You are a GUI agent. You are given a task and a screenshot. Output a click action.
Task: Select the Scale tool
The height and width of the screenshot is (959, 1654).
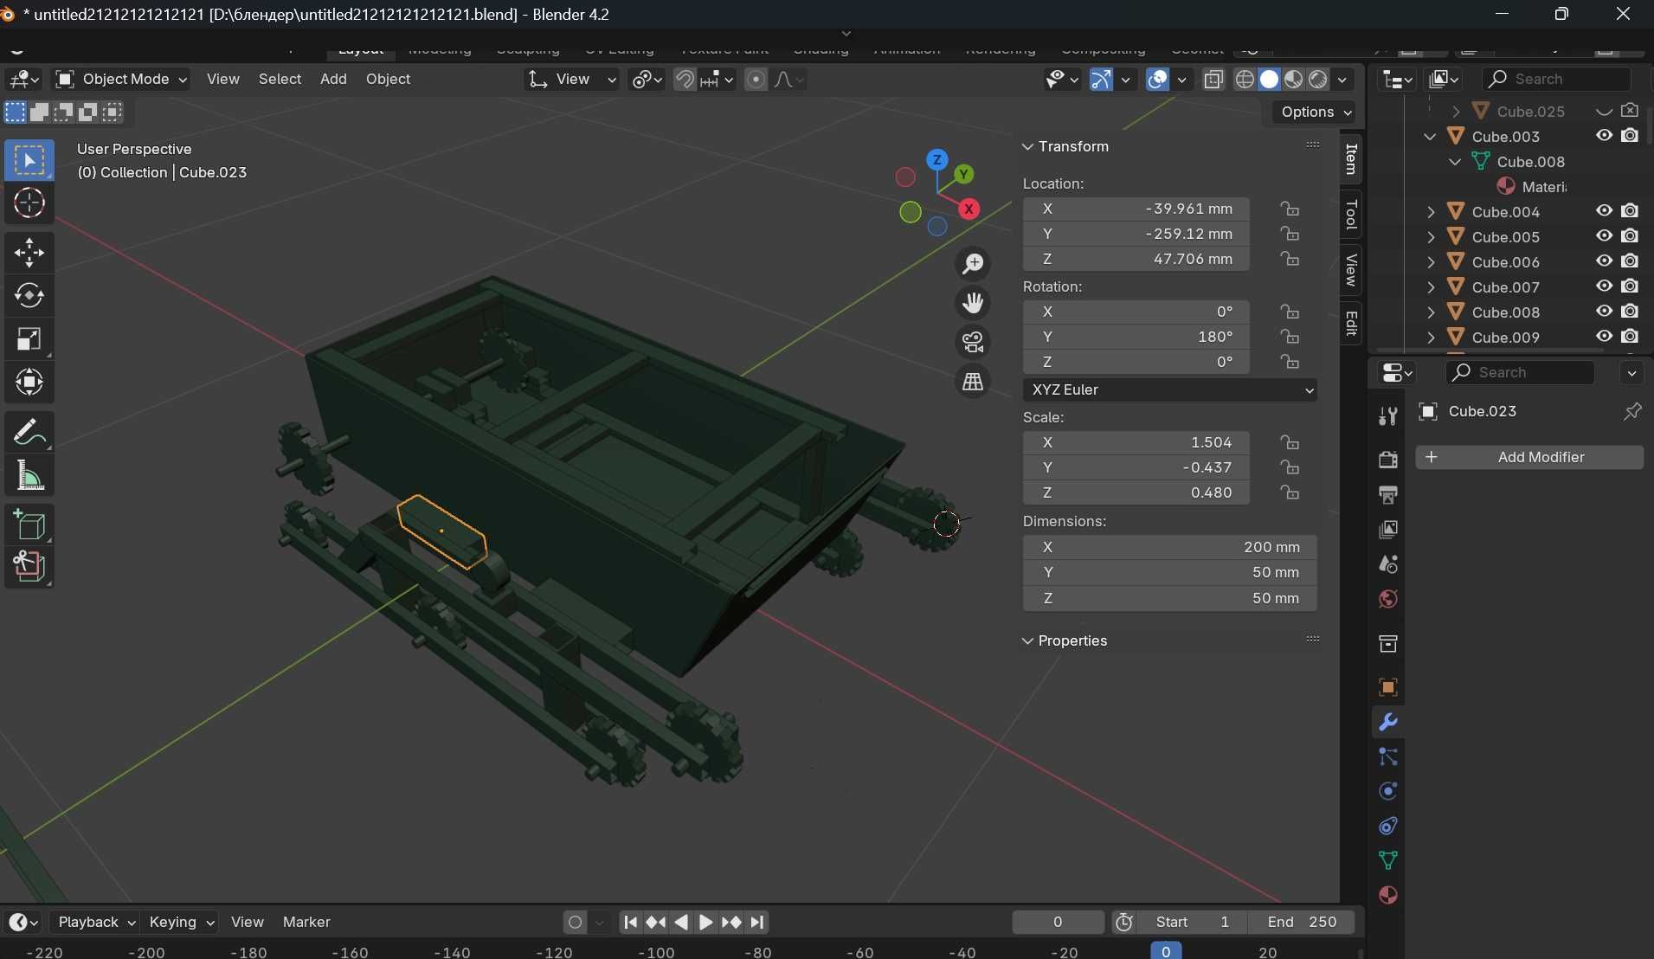pos(29,339)
